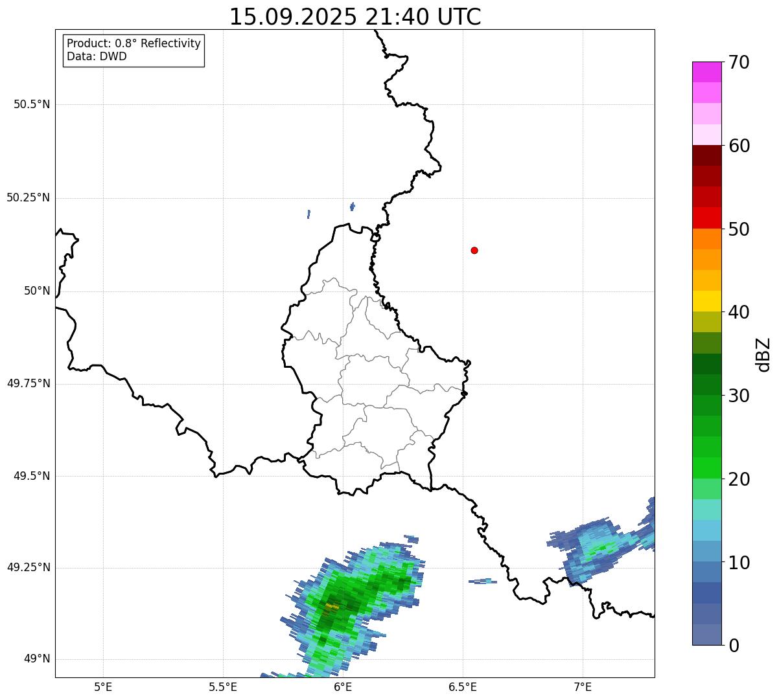The width and height of the screenshot is (779, 700).
Task: Pick the slate blue bottom colorbar segment at 0
Action: 706,635
